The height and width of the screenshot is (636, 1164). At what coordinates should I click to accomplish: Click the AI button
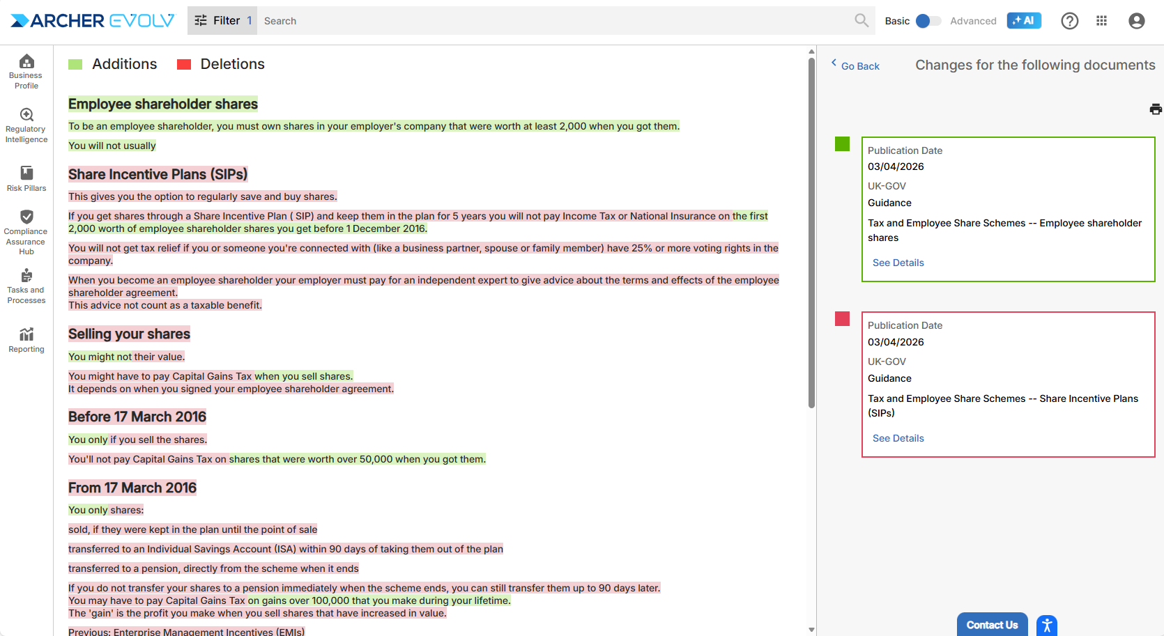click(x=1023, y=21)
